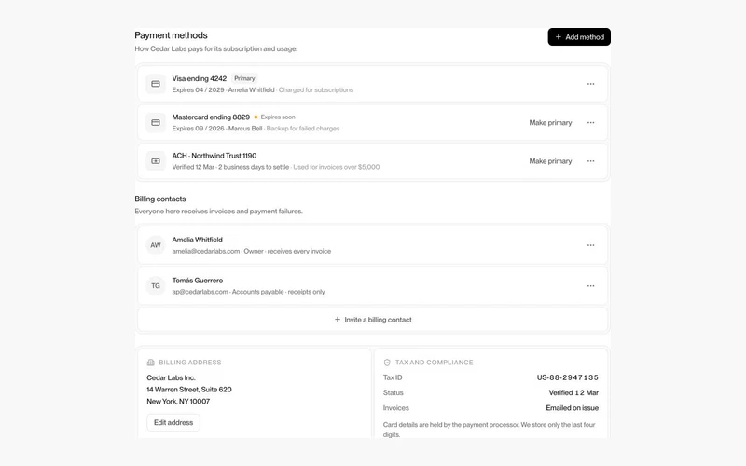Click the Visa expiry line Expires 04 / 2029
Viewport: 746px width, 466px height.
pyautogui.click(x=263, y=89)
